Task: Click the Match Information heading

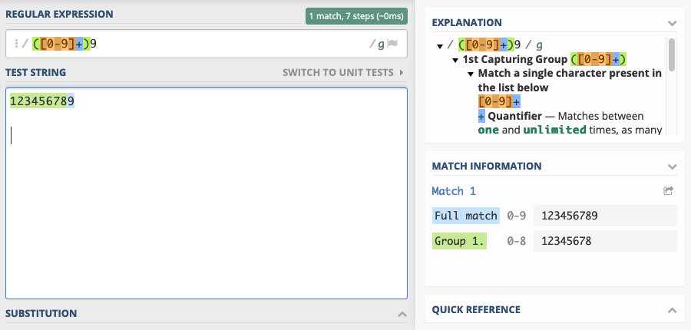Action: click(x=487, y=166)
